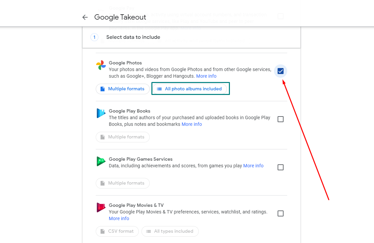Viewport: 374px width, 243px height.
Task: Open the All types included selector
Action: tap(170, 231)
